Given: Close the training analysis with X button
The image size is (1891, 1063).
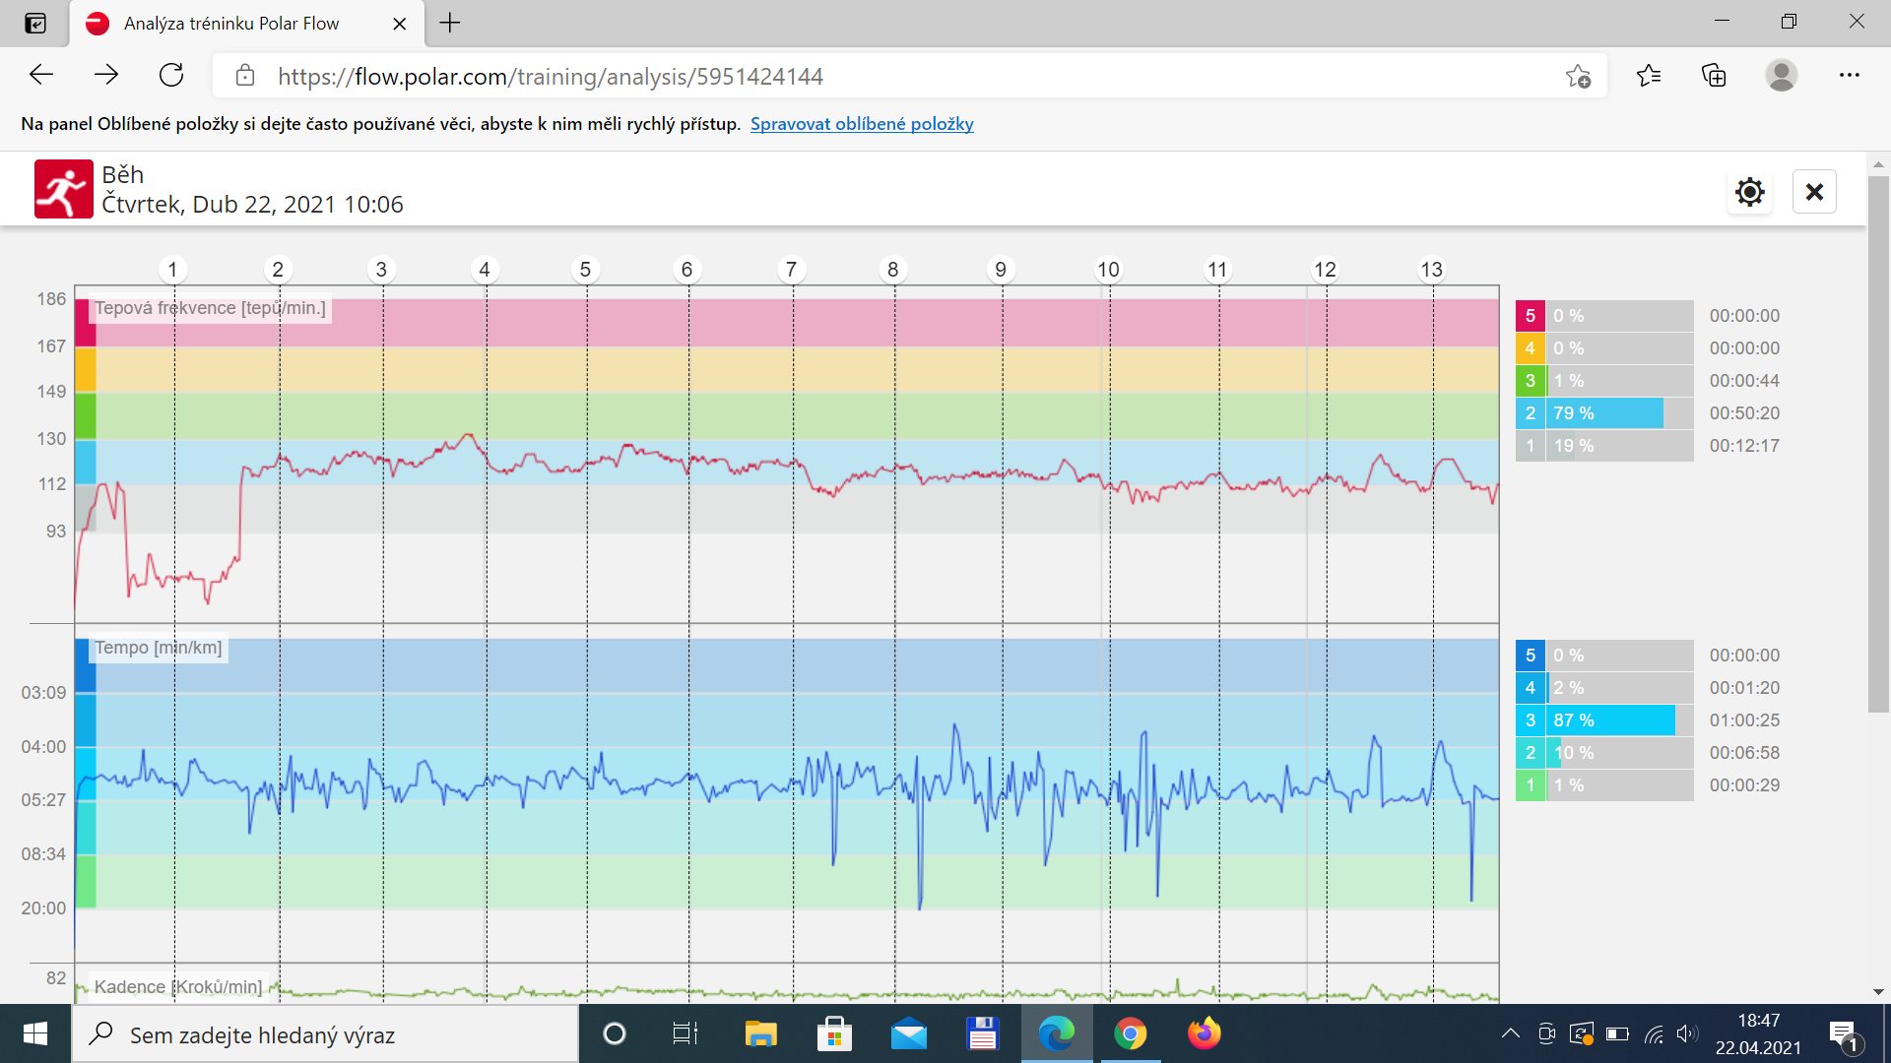Looking at the screenshot, I should pyautogui.click(x=1814, y=192).
